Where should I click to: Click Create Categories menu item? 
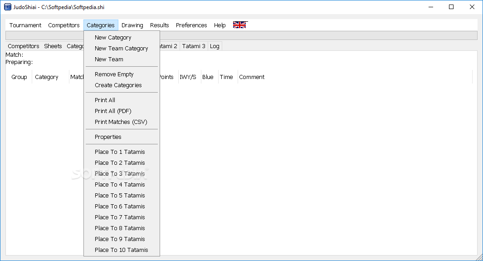pyautogui.click(x=122, y=85)
